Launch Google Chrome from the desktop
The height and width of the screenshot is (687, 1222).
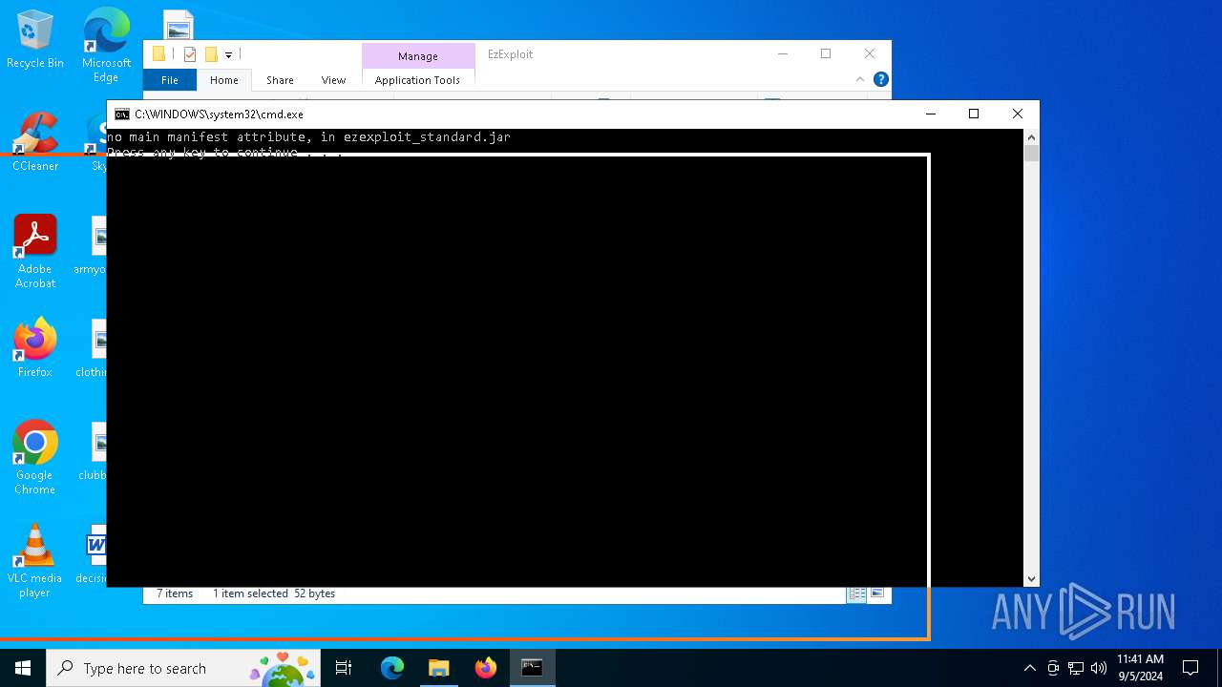pyautogui.click(x=35, y=457)
